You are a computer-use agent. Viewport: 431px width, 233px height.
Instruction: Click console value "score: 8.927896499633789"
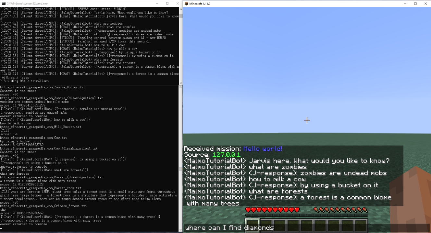[22, 145]
